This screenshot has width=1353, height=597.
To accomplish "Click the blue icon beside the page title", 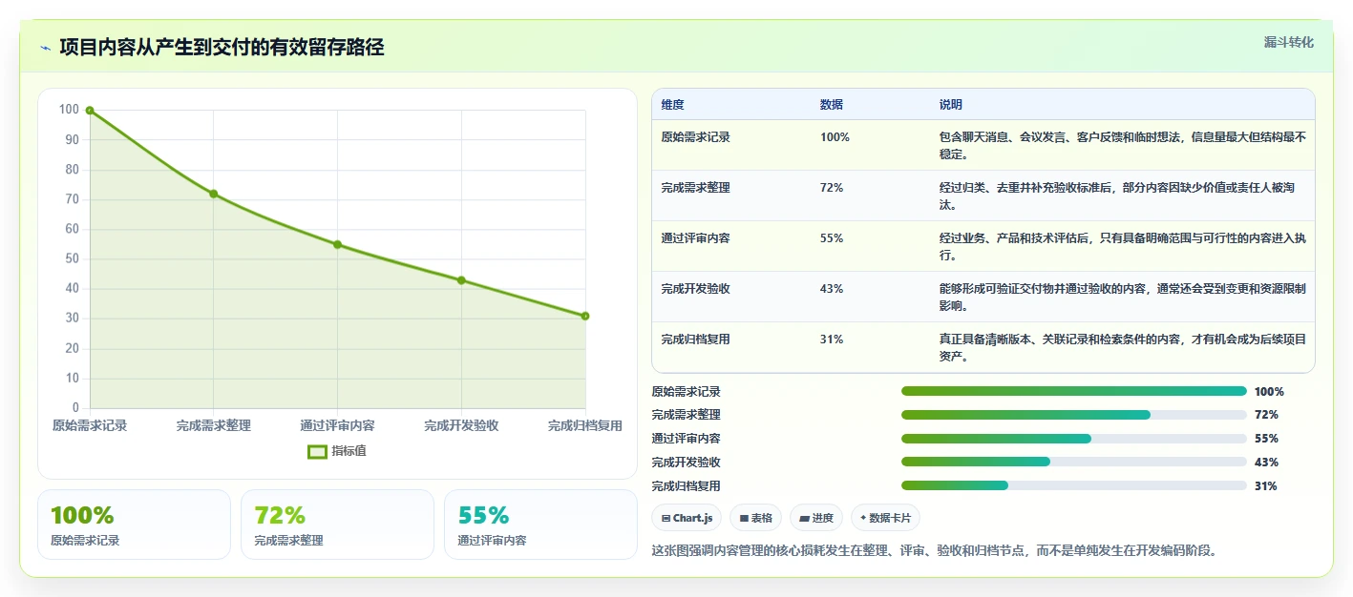I will click(46, 48).
